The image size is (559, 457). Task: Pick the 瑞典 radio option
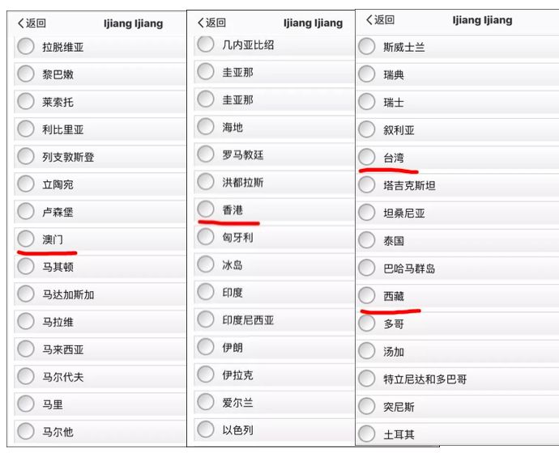[367, 75]
